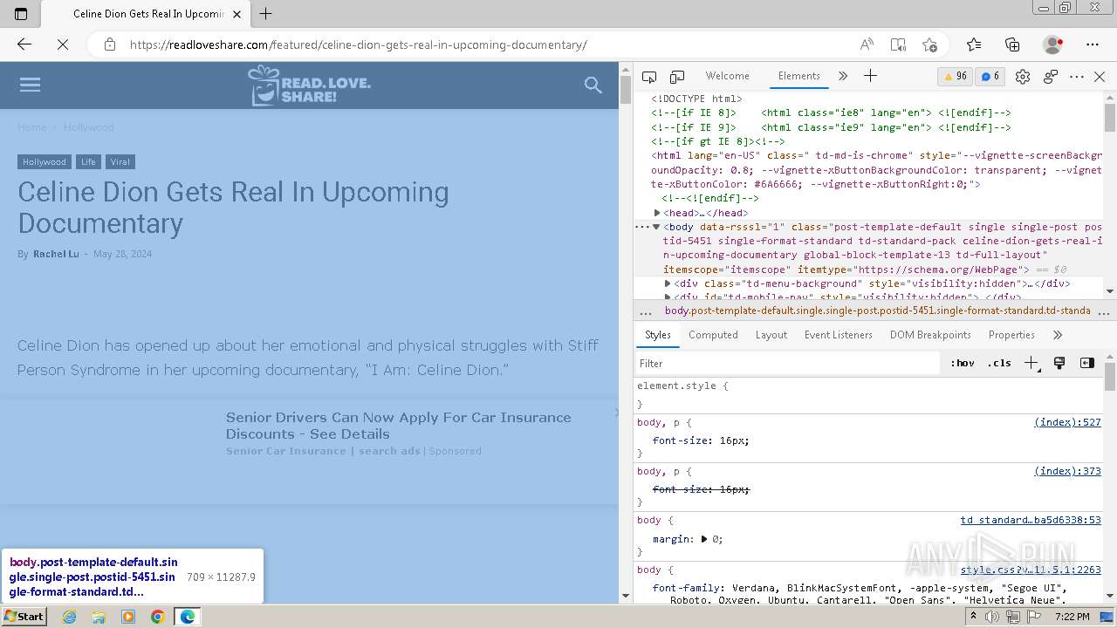Close the DevTools panel
The image size is (1117, 628).
pyautogui.click(x=1100, y=77)
